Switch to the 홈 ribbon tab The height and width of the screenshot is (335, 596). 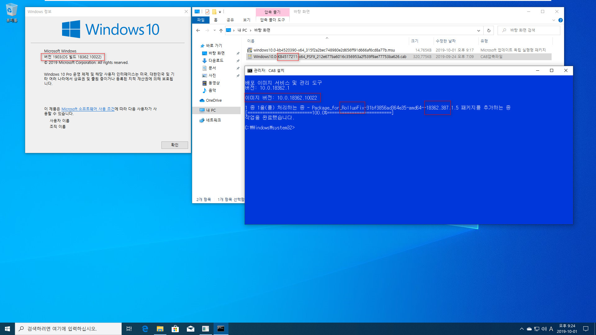pos(216,20)
